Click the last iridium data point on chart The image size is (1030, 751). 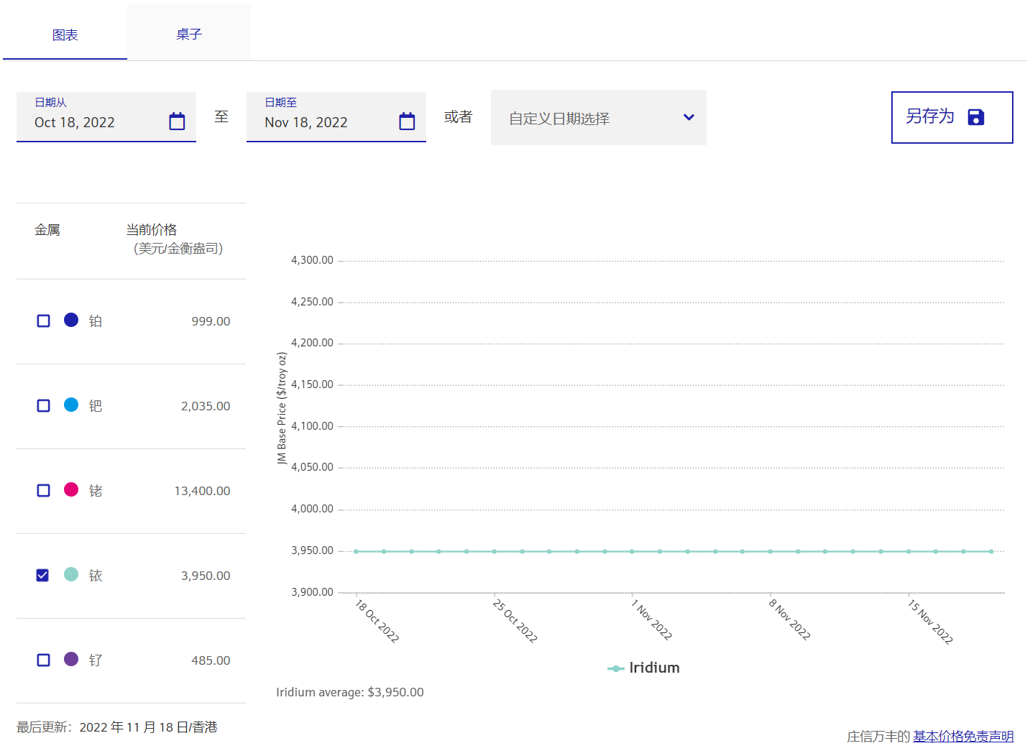click(x=991, y=551)
